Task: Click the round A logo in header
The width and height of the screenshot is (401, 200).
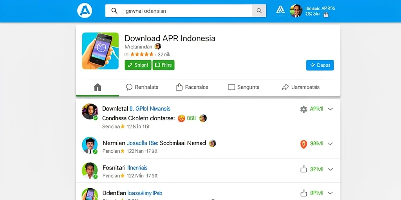Action: pos(85,11)
